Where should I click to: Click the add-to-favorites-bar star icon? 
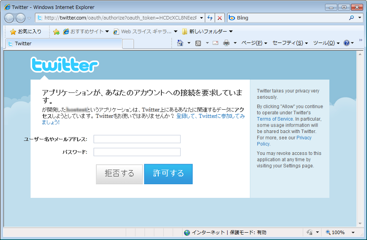(x=56, y=32)
